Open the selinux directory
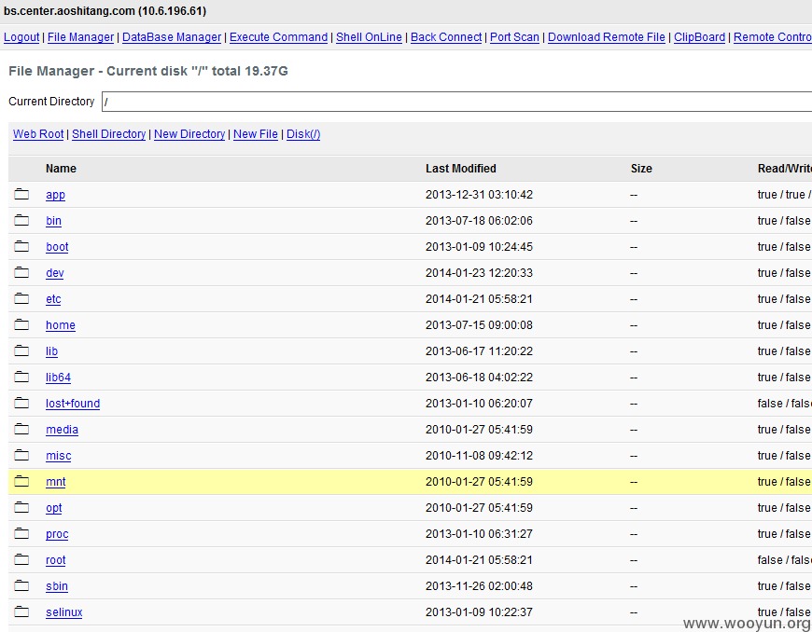 click(x=64, y=612)
